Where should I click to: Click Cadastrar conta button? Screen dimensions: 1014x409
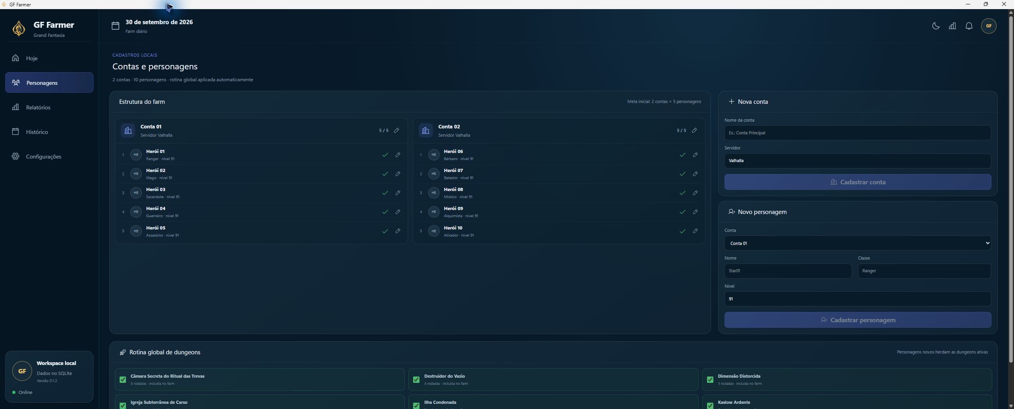858,182
